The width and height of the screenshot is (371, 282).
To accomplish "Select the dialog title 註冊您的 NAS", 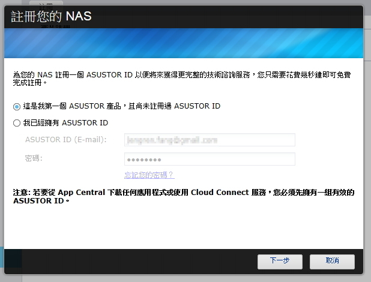I will point(51,16).
